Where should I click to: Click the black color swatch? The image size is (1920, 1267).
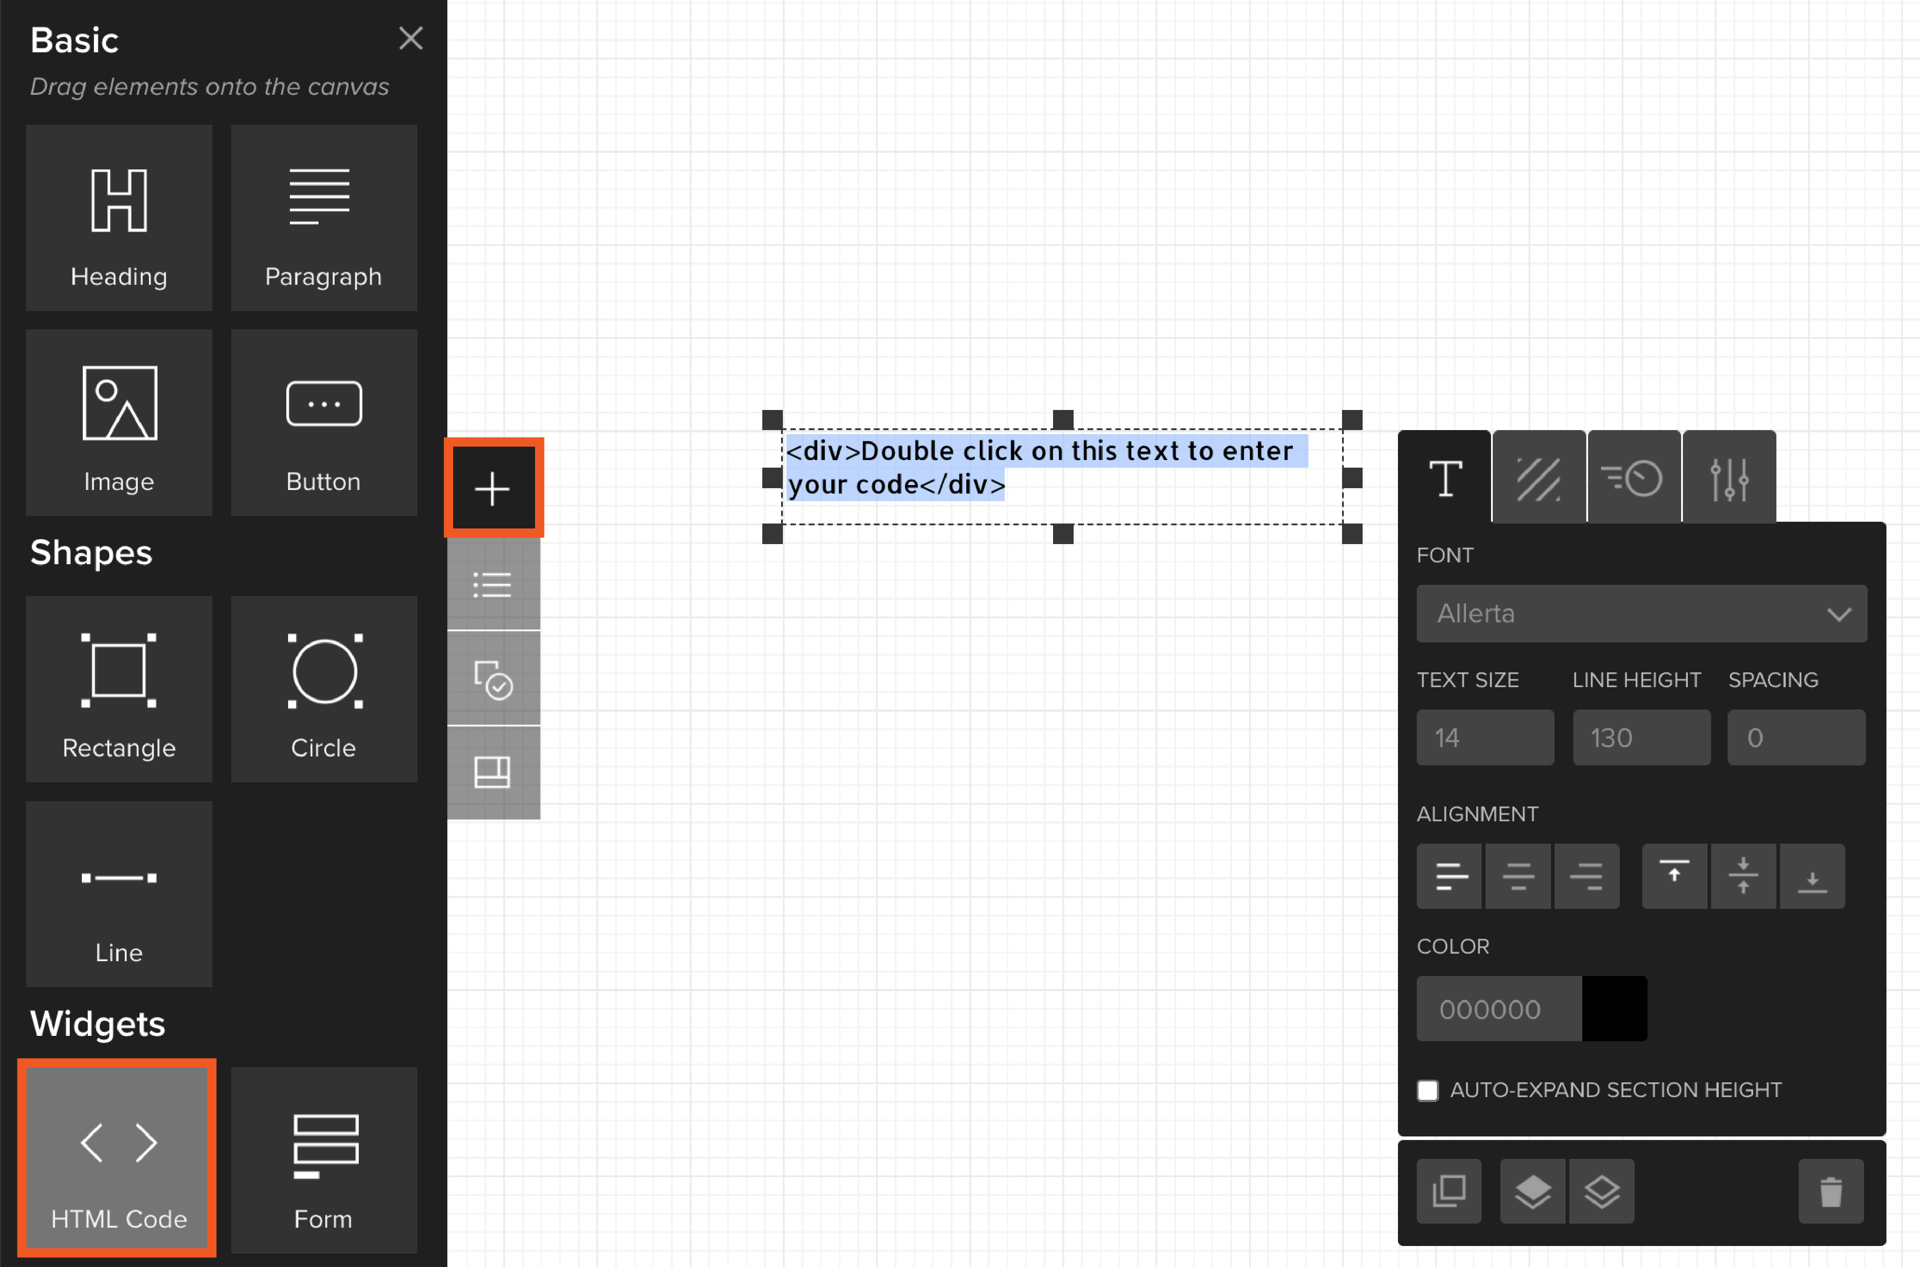pyautogui.click(x=1614, y=1009)
